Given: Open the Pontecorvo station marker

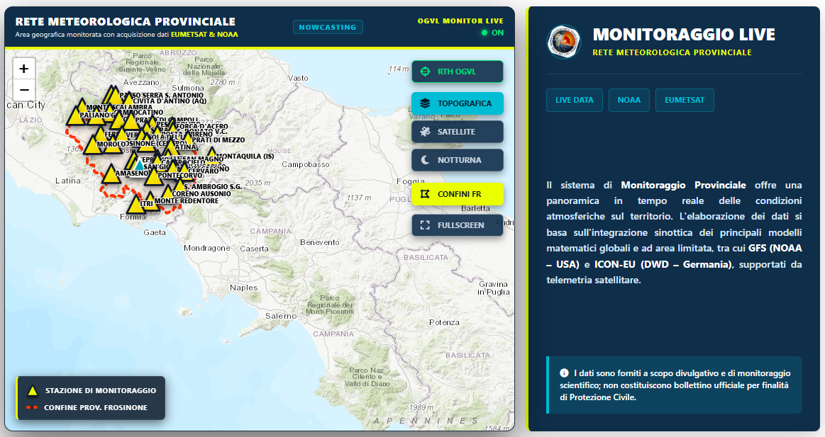Looking at the screenshot, I should click(x=154, y=176).
